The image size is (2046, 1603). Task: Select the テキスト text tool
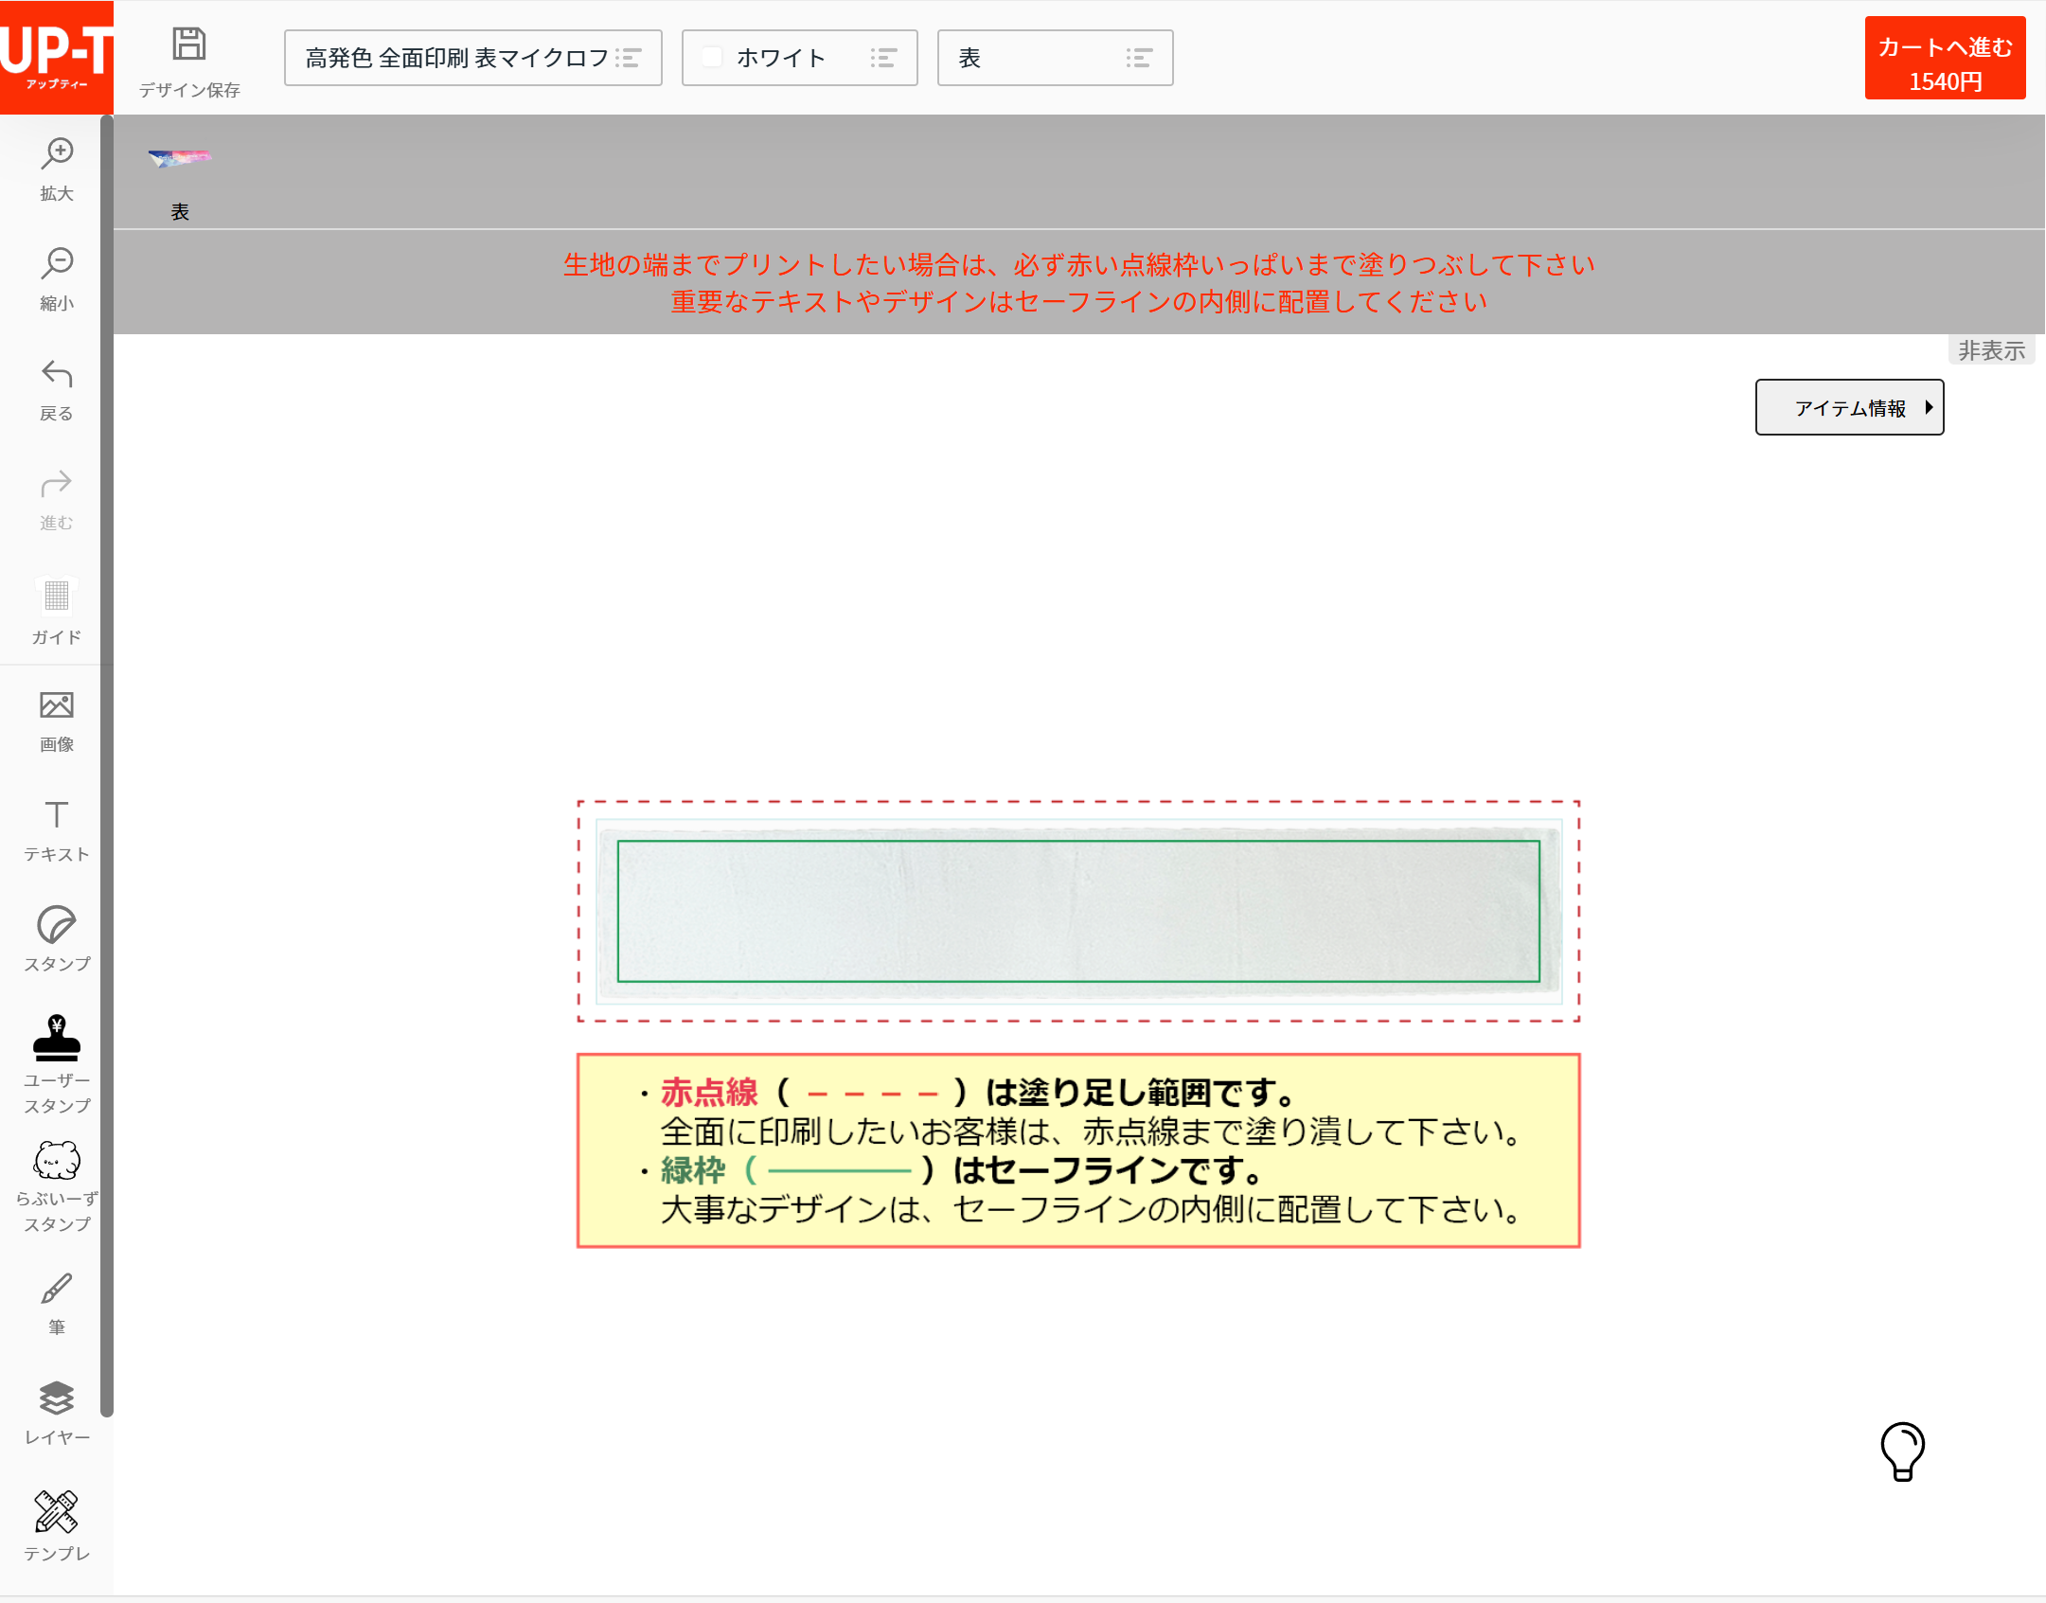(56, 829)
